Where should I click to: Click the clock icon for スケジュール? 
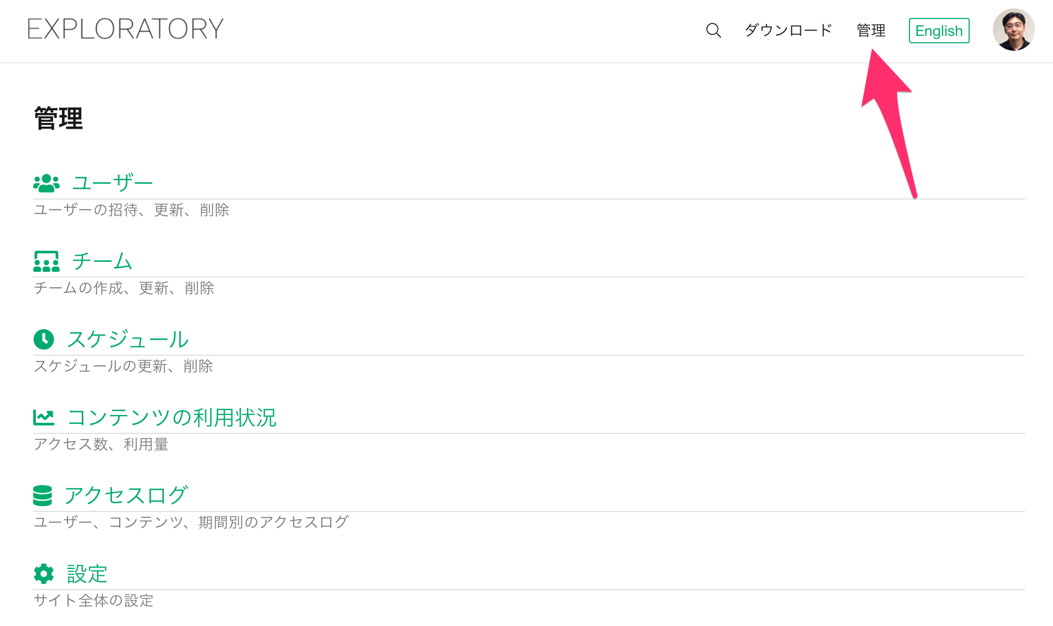[44, 339]
